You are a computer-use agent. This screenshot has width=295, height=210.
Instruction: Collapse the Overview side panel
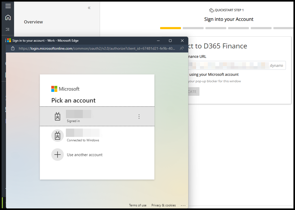tap(89, 8)
